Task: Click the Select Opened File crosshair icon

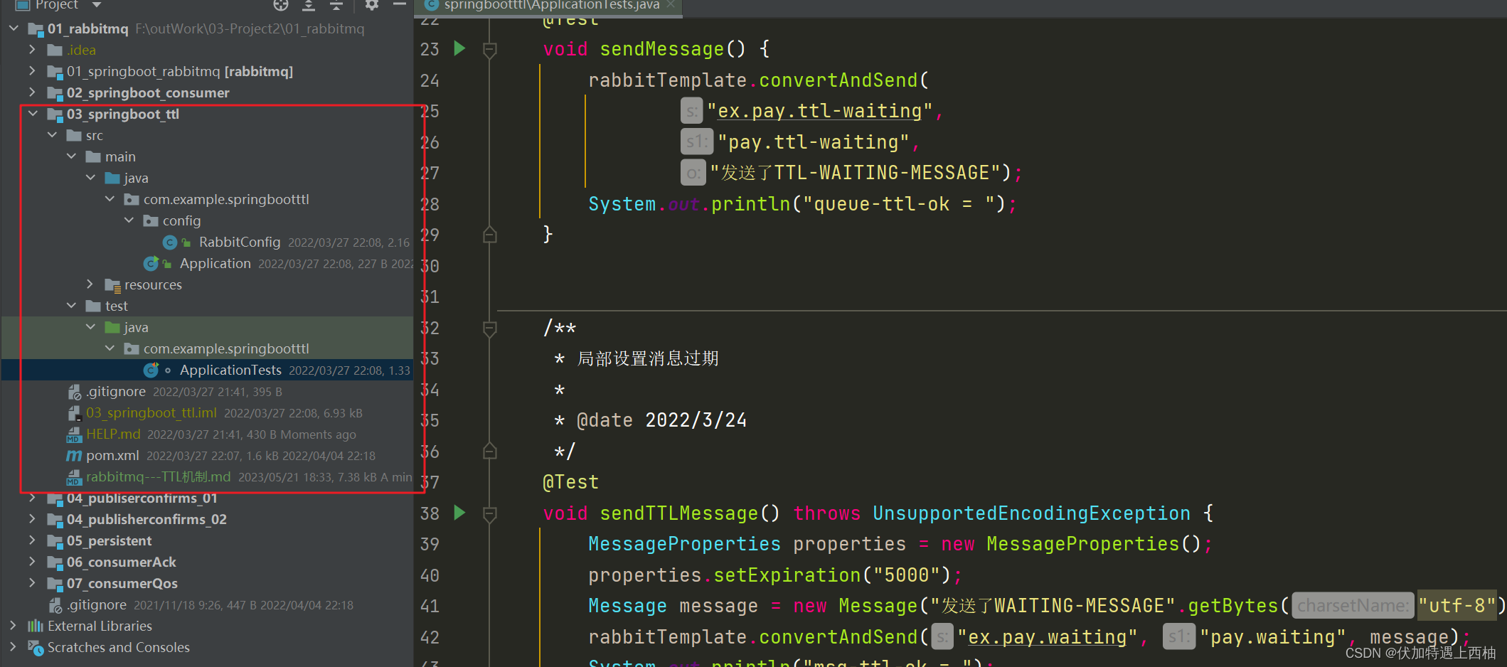Action: [x=280, y=6]
